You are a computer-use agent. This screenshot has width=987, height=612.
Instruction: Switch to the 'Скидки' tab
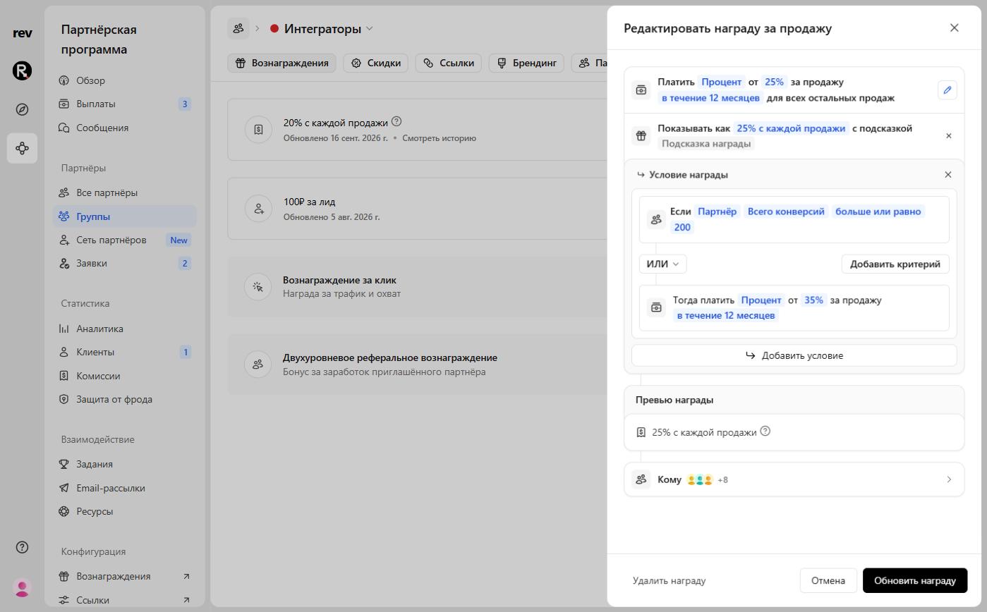click(x=376, y=63)
